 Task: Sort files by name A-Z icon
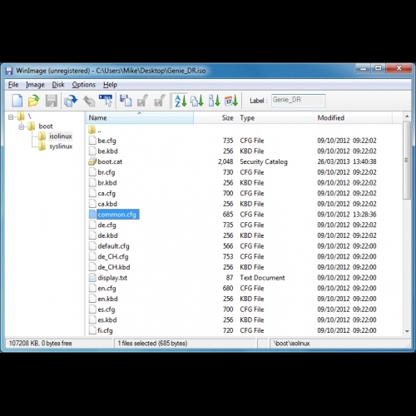click(181, 101)
